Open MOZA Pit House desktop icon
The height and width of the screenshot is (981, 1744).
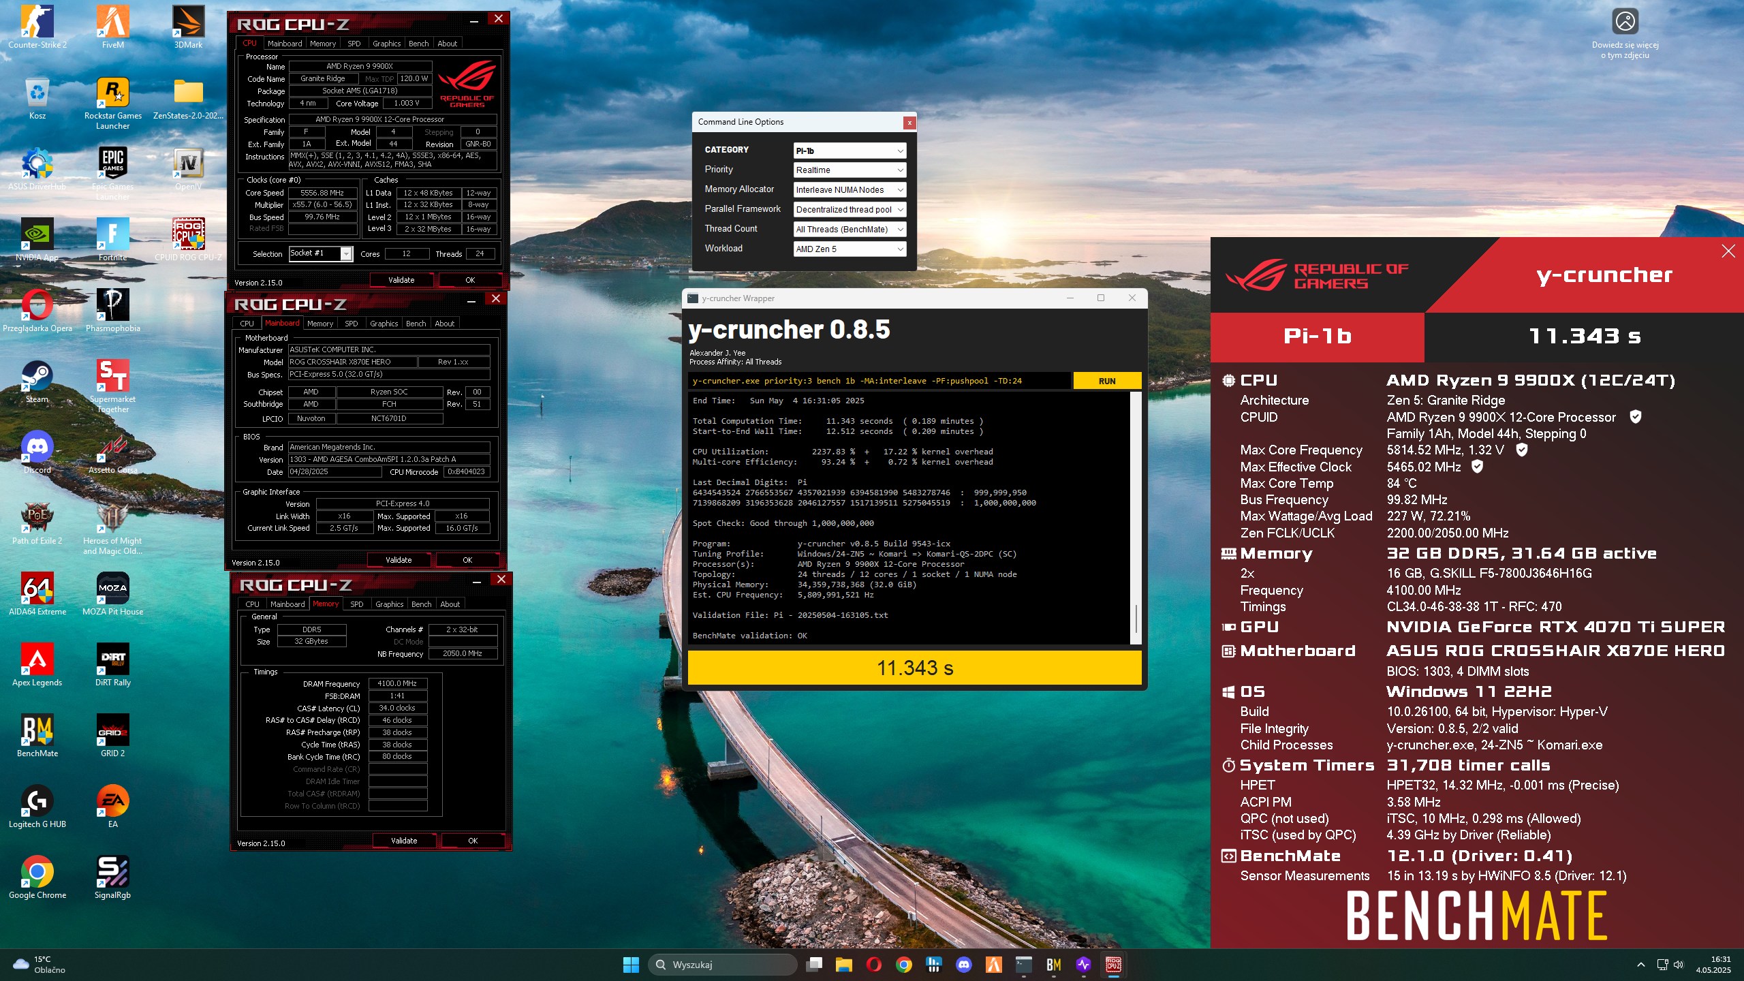(113, 595)
